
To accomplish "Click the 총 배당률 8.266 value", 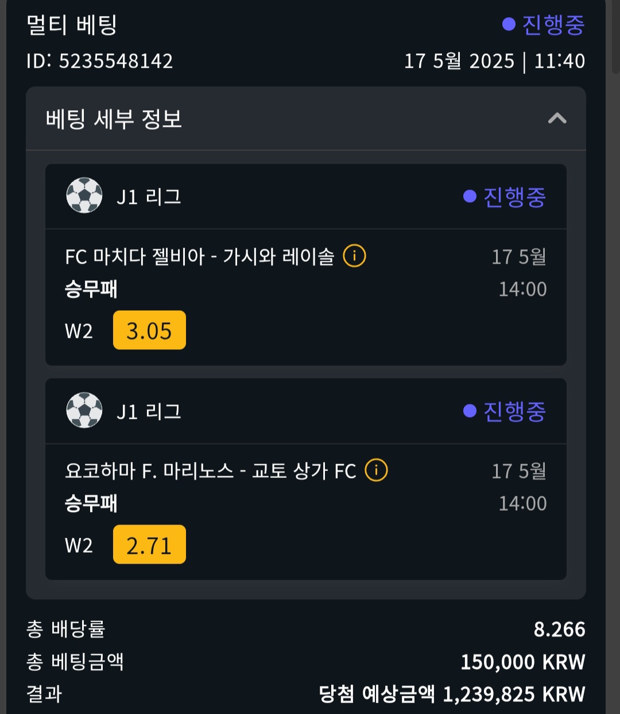I will pyautogui.click(x=559, y=630).
